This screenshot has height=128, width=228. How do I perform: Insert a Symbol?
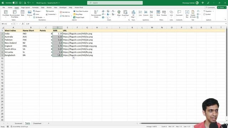207,14
